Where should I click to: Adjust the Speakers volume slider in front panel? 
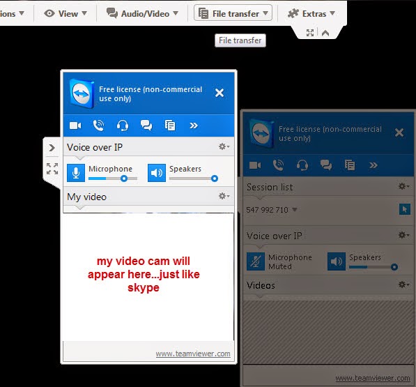click(x=194, y=179)
